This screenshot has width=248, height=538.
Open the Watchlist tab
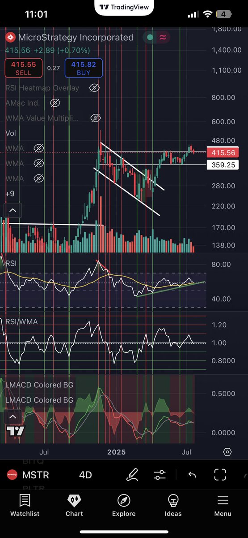click(x=25, y=506)
